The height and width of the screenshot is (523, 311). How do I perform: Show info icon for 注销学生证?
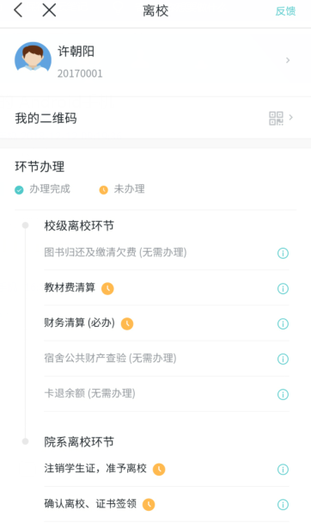[x=283, y=470]
